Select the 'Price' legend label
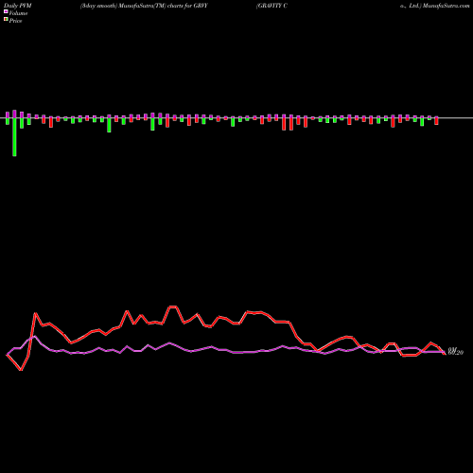 [15, 21]
